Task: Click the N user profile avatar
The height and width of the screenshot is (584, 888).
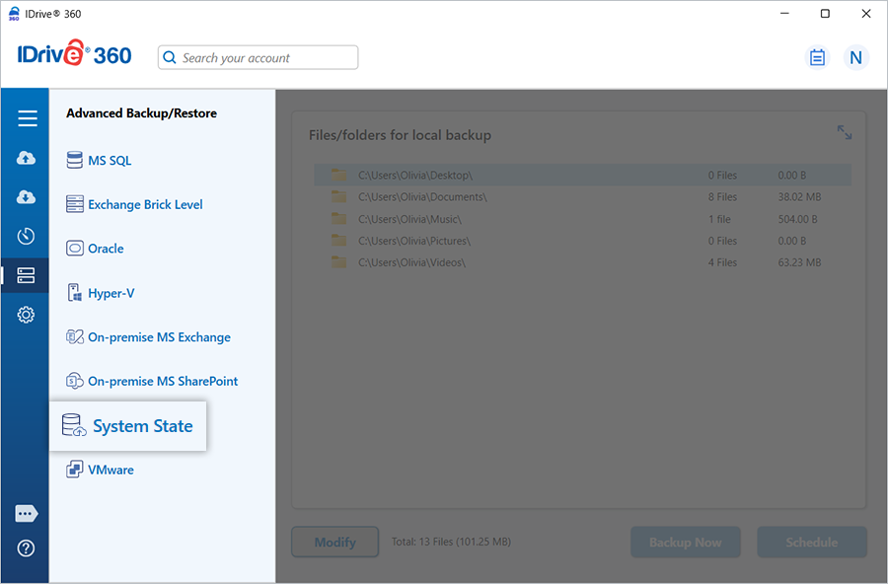Action: (x=855, y=57)
